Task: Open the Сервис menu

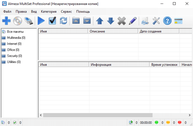Action: [66, 12]
